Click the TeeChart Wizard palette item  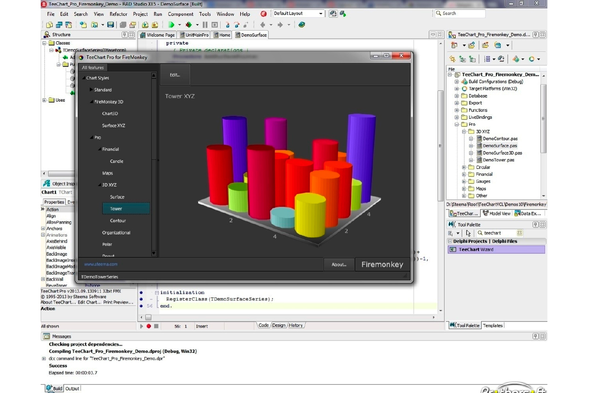point(476,250)
